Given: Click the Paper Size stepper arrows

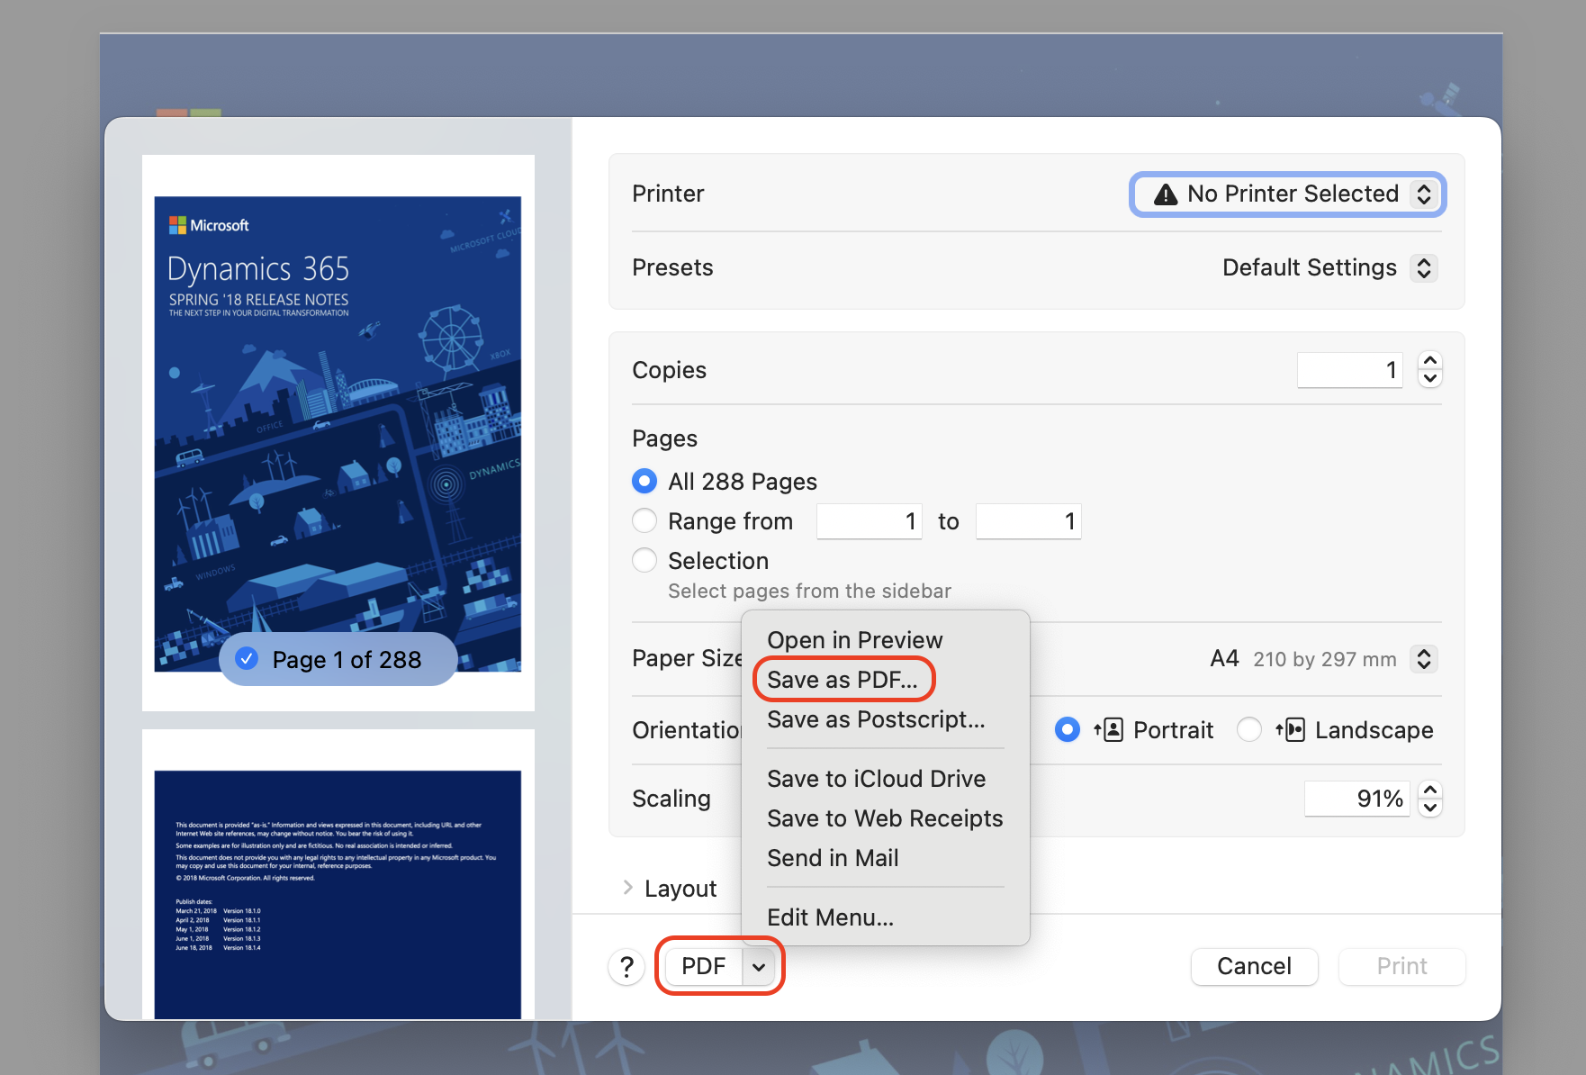Looking at the screenshot, I should pos(1423,658).
